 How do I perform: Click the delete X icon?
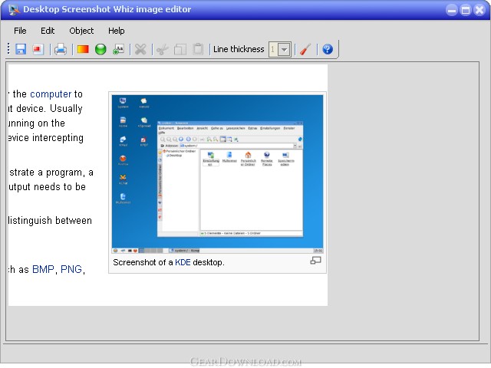coord(140,49)
